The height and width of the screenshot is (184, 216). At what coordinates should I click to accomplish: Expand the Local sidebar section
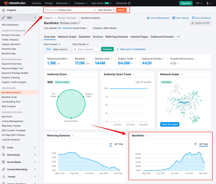[x=35, y=147]
